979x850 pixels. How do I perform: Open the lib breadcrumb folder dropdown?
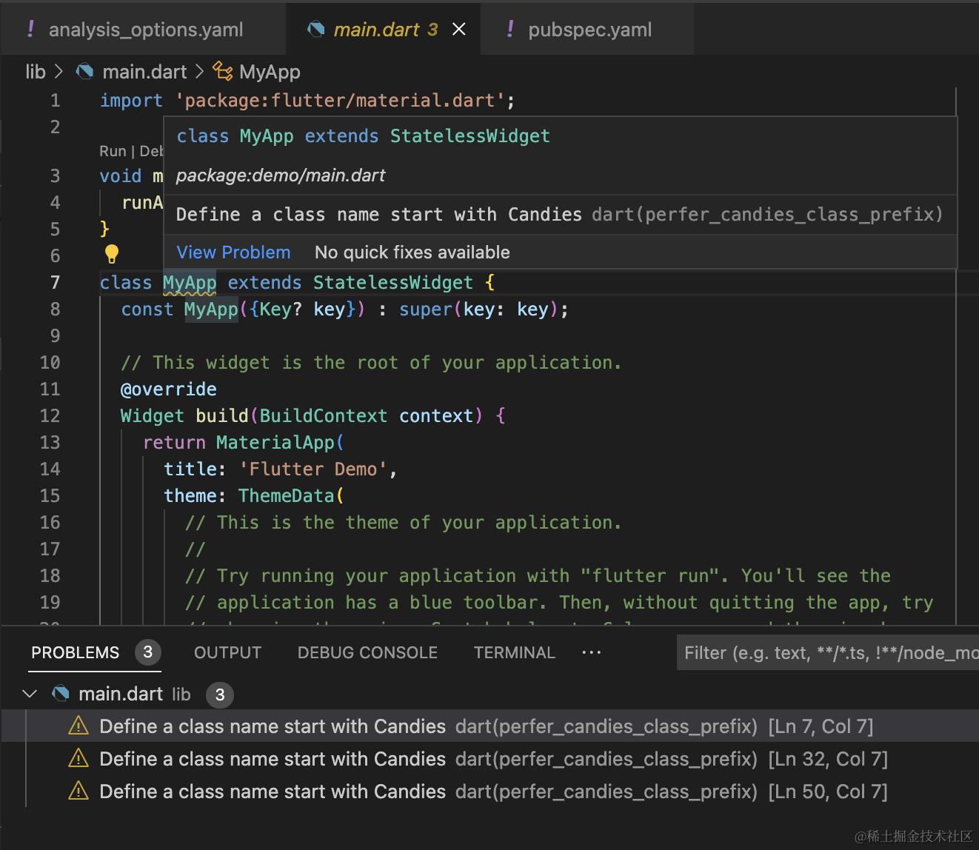coord(35,71)
